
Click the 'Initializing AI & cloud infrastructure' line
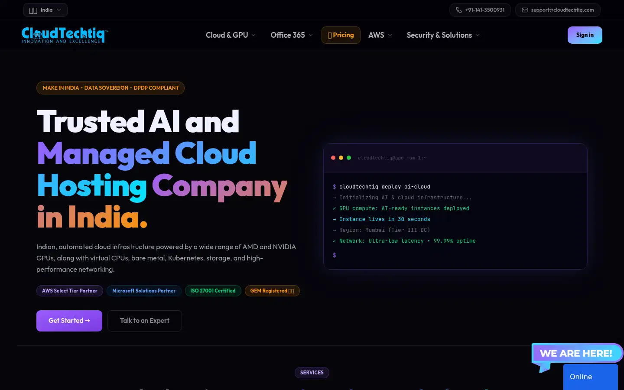(x=402, y=198)
